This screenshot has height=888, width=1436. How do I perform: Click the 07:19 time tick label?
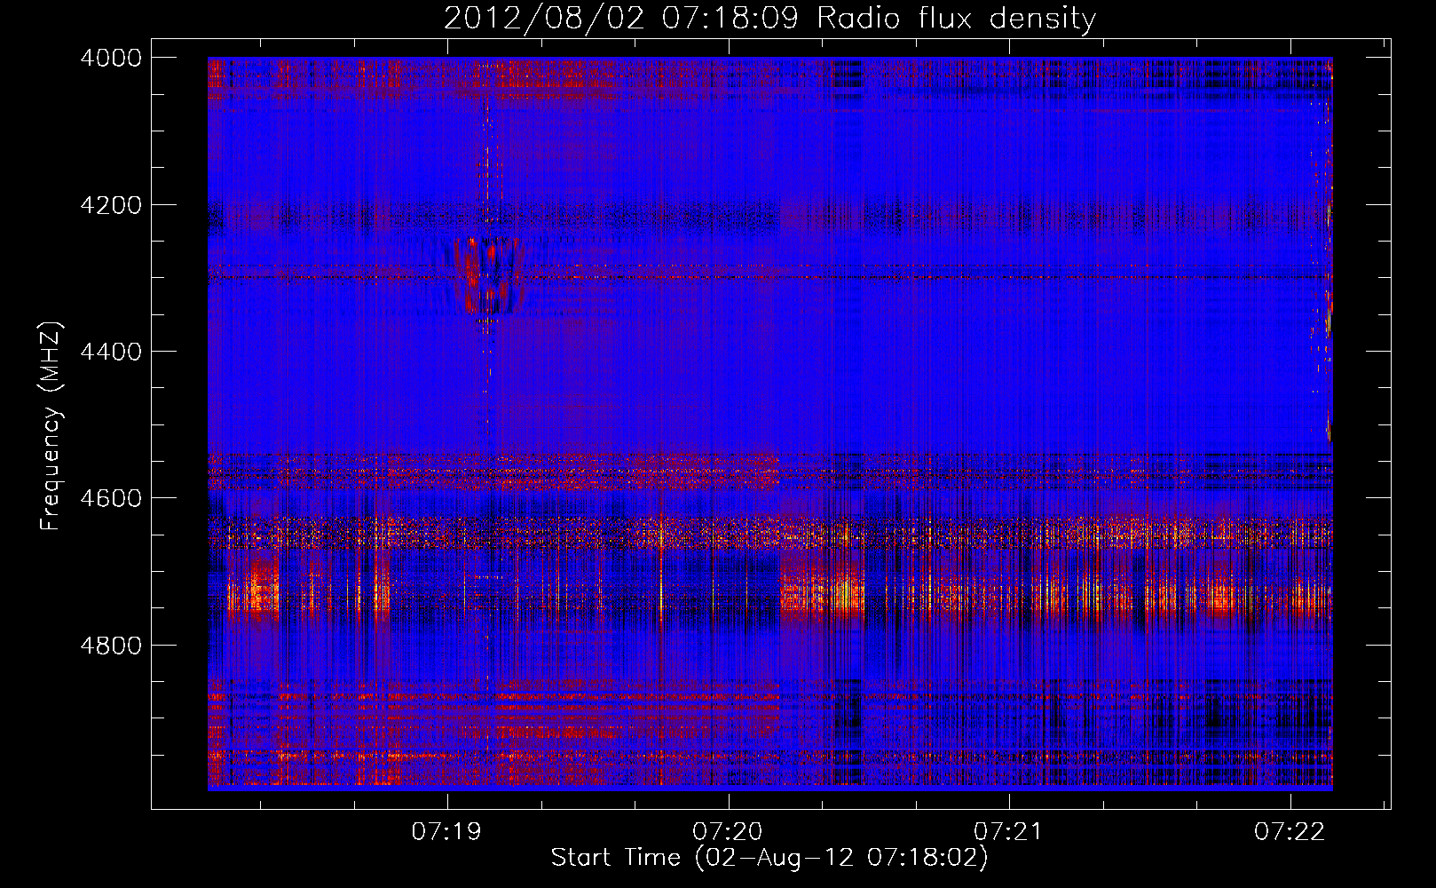click(446, 832)
